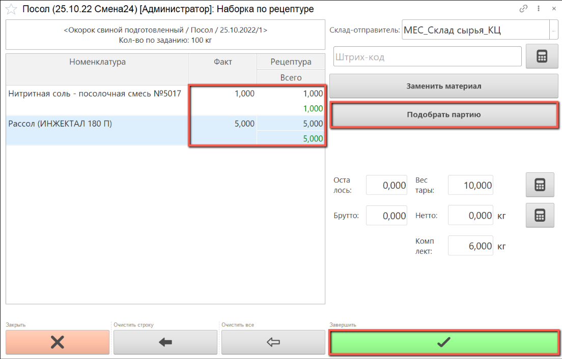Click the Заменить материал button
Screen dimensions: 562x359
[443, 86]
